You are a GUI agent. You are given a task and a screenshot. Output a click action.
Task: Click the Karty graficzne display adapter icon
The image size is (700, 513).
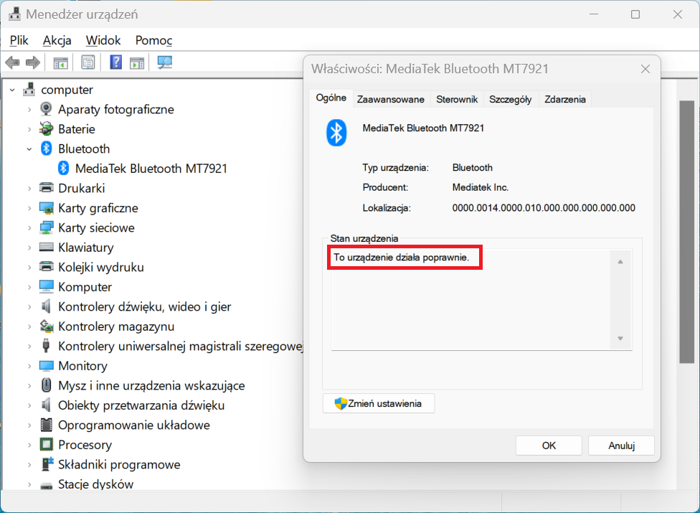coord(46,207)
